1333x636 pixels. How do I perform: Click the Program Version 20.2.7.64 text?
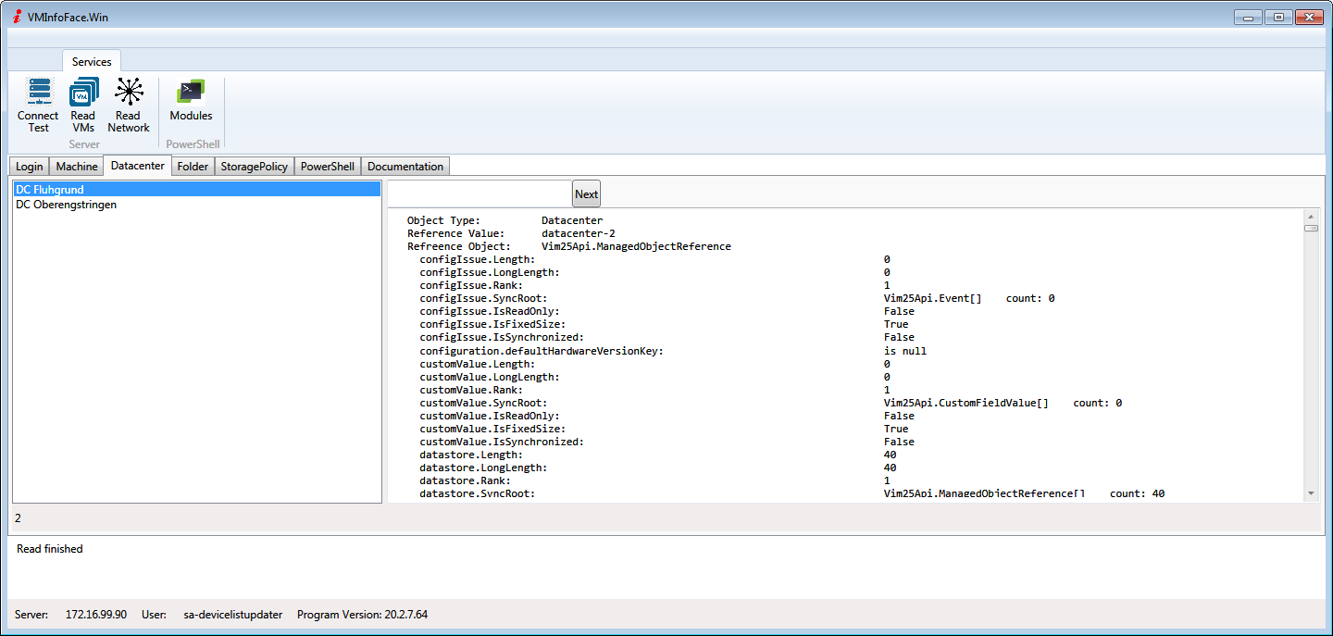point(362,615)
